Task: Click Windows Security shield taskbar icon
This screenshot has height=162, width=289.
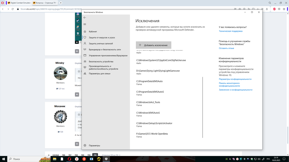Action: [x=106, y=159]
